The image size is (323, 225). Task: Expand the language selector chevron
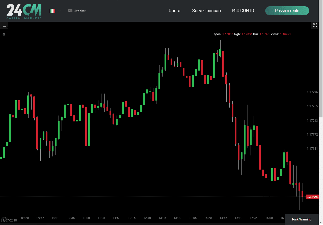(59, 11)
